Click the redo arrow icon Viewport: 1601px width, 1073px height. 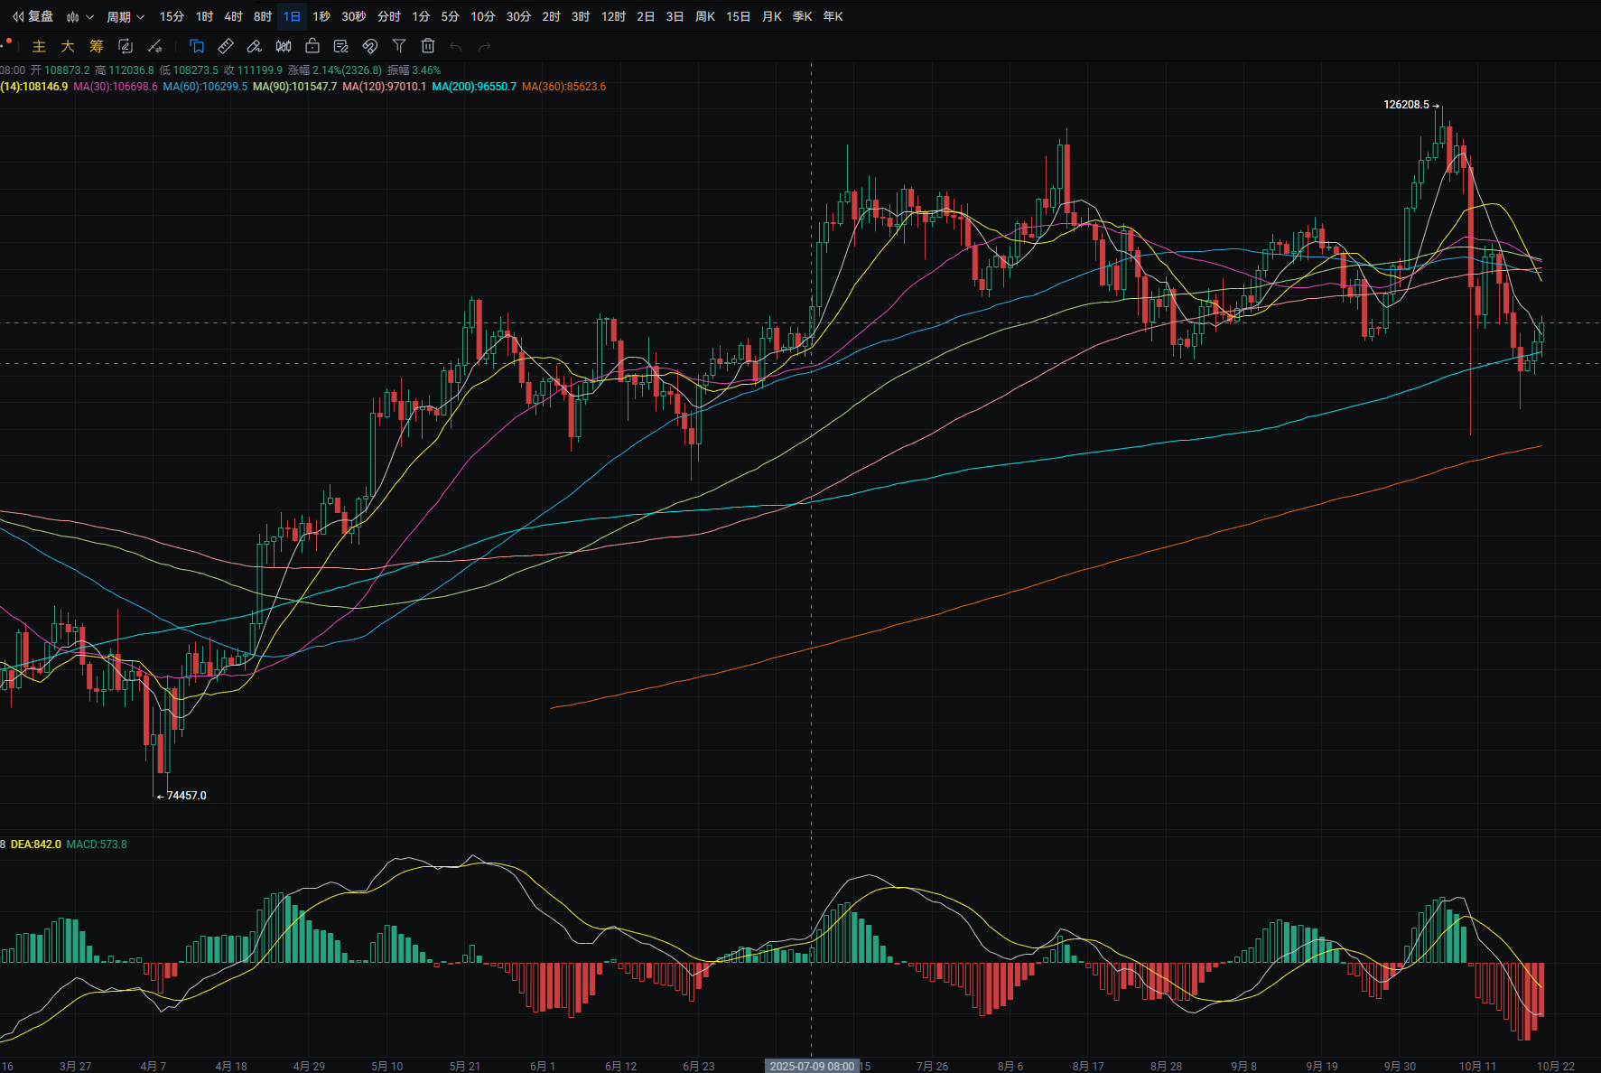click(x=485, y=46)
